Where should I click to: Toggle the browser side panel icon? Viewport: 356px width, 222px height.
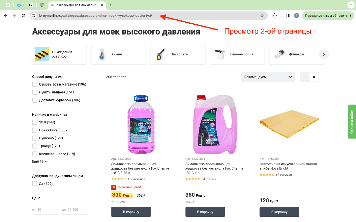click(287, 15)
